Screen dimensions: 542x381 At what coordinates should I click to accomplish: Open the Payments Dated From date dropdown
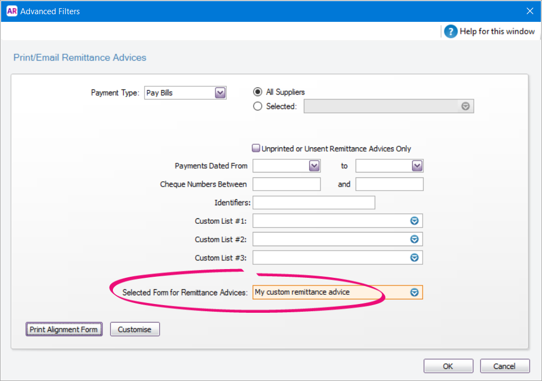point(314,166)
